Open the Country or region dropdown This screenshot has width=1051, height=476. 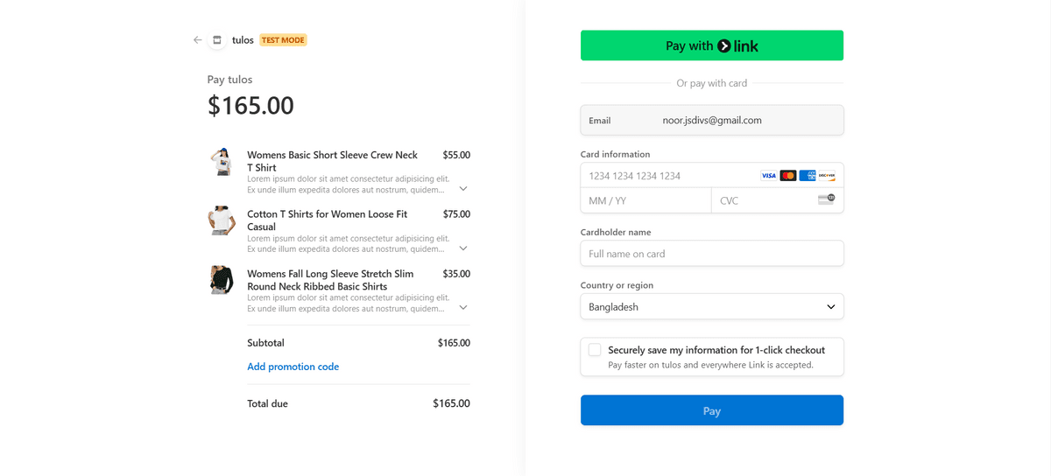[711, 307]
